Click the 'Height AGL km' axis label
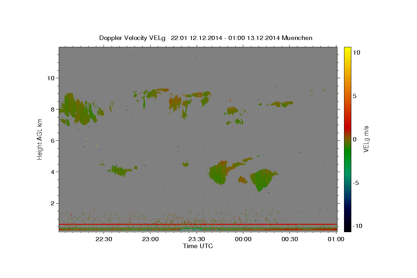Image resolution: width=417 pixels, height=278 pixels. click(40, 139)
